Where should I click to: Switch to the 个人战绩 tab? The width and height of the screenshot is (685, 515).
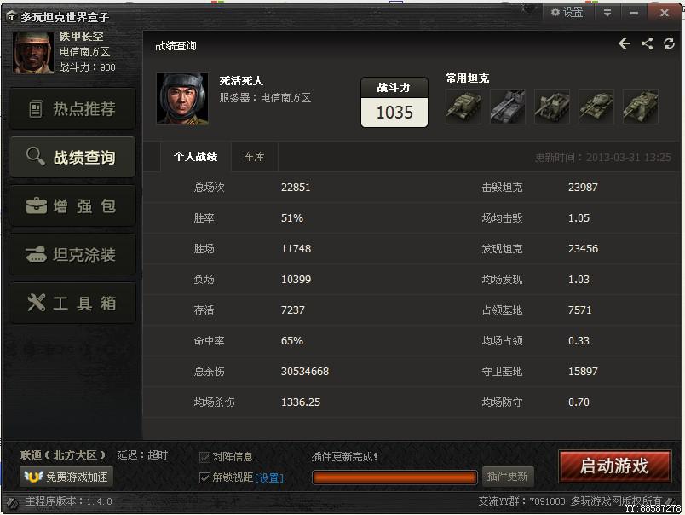click(x=195, y=157)
